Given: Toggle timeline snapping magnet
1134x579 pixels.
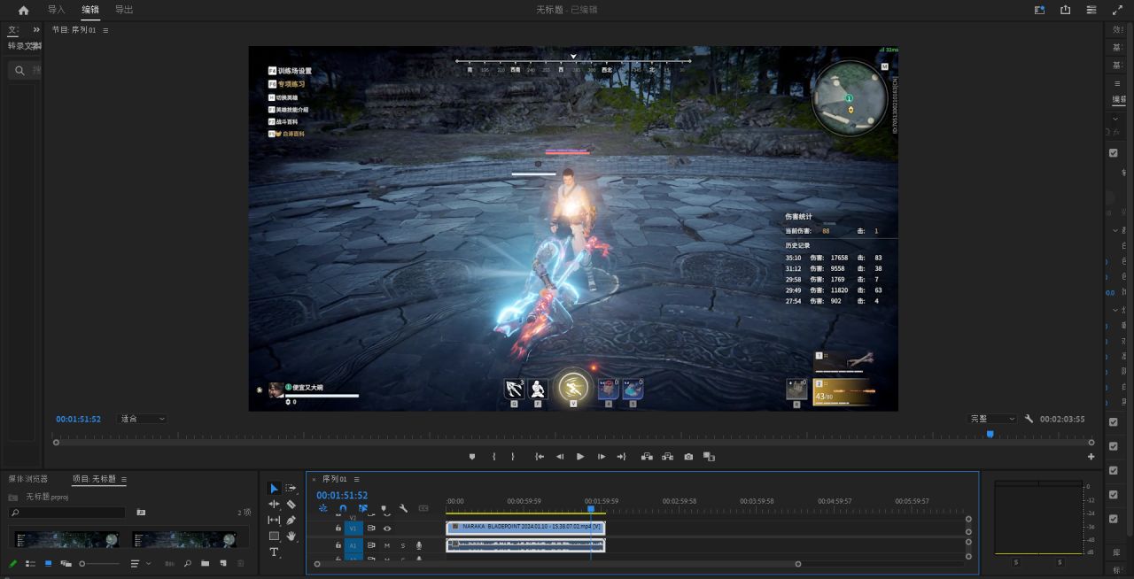Looking at the screenshot, I should 343,509.
